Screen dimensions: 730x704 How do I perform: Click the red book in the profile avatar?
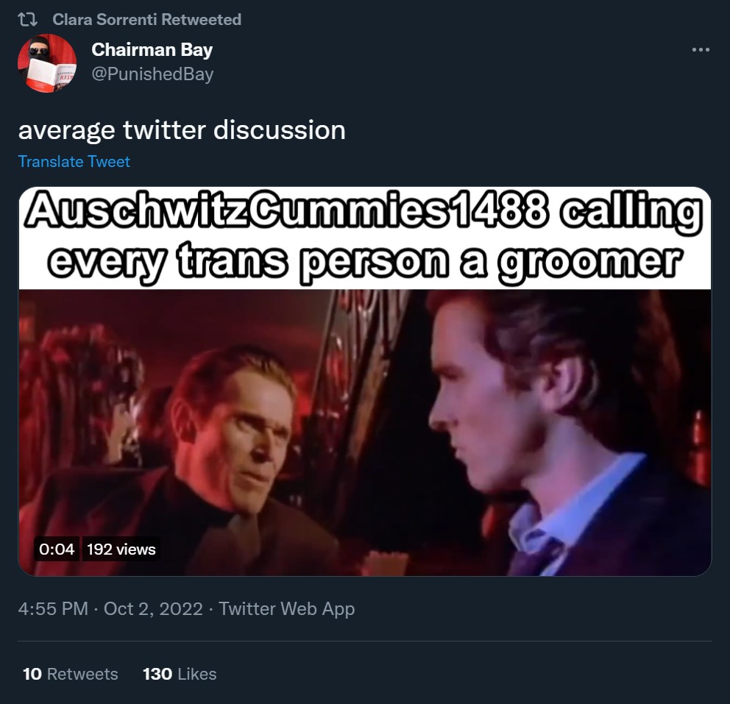point(46,74)
